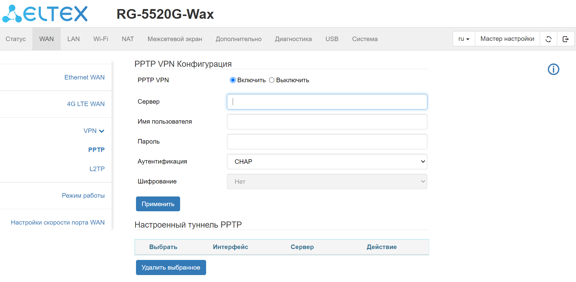Image resolution: width=576 pixels, height=282 pixels.
Task: Open Настройки скорости порта WAN link
Action: [58, 222]
